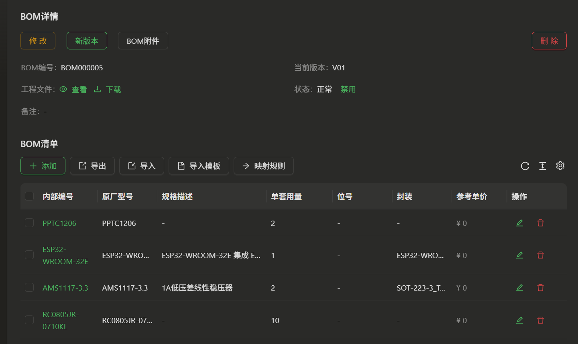Click the refresh icon above the BOM table
Screen dimensions: 578x344
[525, 166]
